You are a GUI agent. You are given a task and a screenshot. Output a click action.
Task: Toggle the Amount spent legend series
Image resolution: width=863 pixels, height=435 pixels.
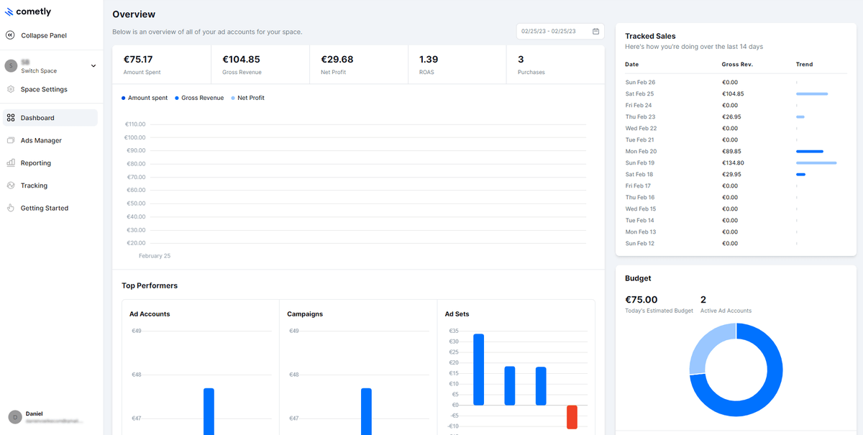point(145,98)
